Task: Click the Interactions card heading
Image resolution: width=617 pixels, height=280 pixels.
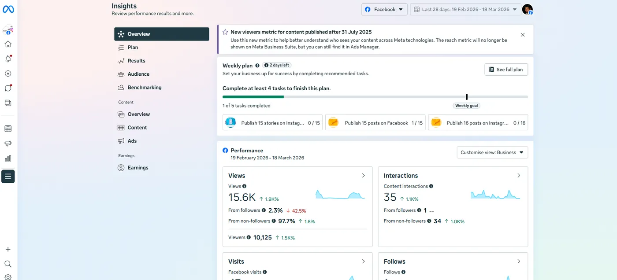Action: [x=401, y=175]
